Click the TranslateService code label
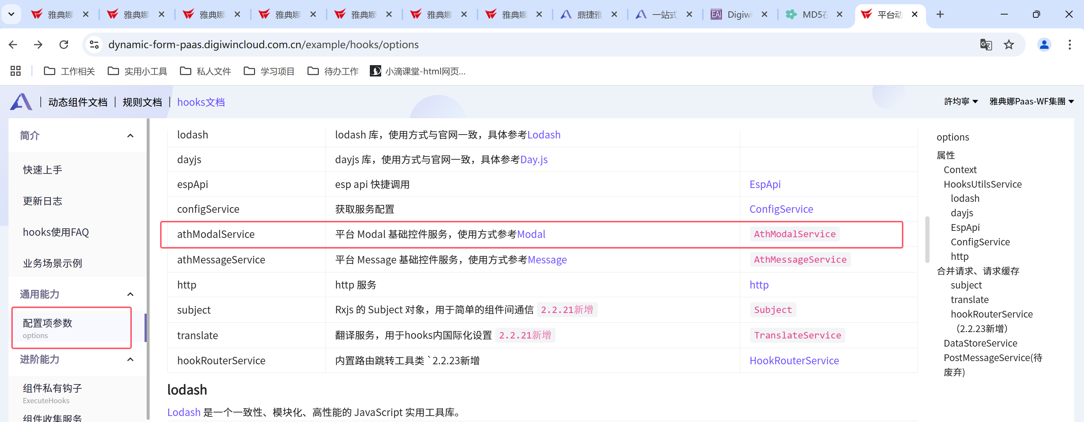This screenshot has width=1084, height=422. point(797,335)
